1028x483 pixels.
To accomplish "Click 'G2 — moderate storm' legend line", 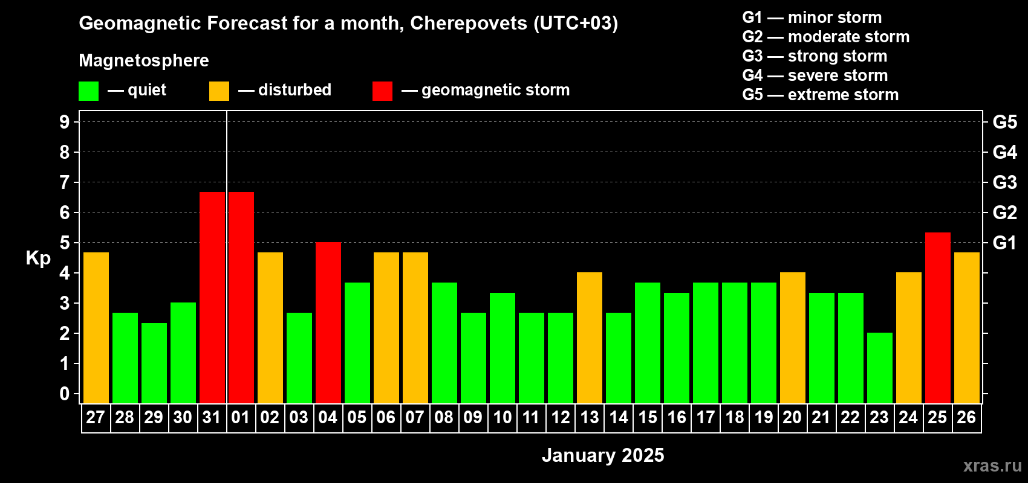I will click(x=826, y=37).
